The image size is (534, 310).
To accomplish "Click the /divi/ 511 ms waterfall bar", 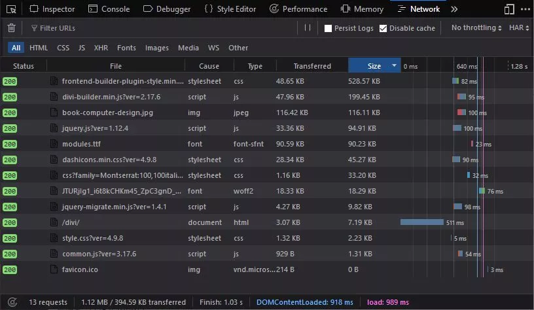I will click(422, 222).
